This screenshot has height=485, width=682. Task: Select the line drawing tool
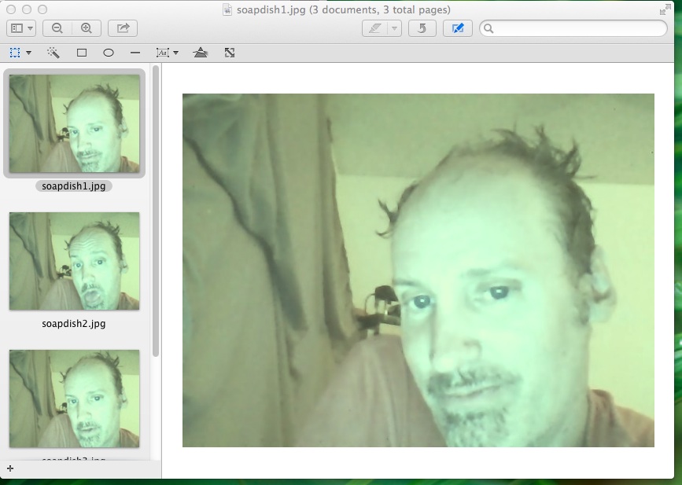(x=135, y=53)
